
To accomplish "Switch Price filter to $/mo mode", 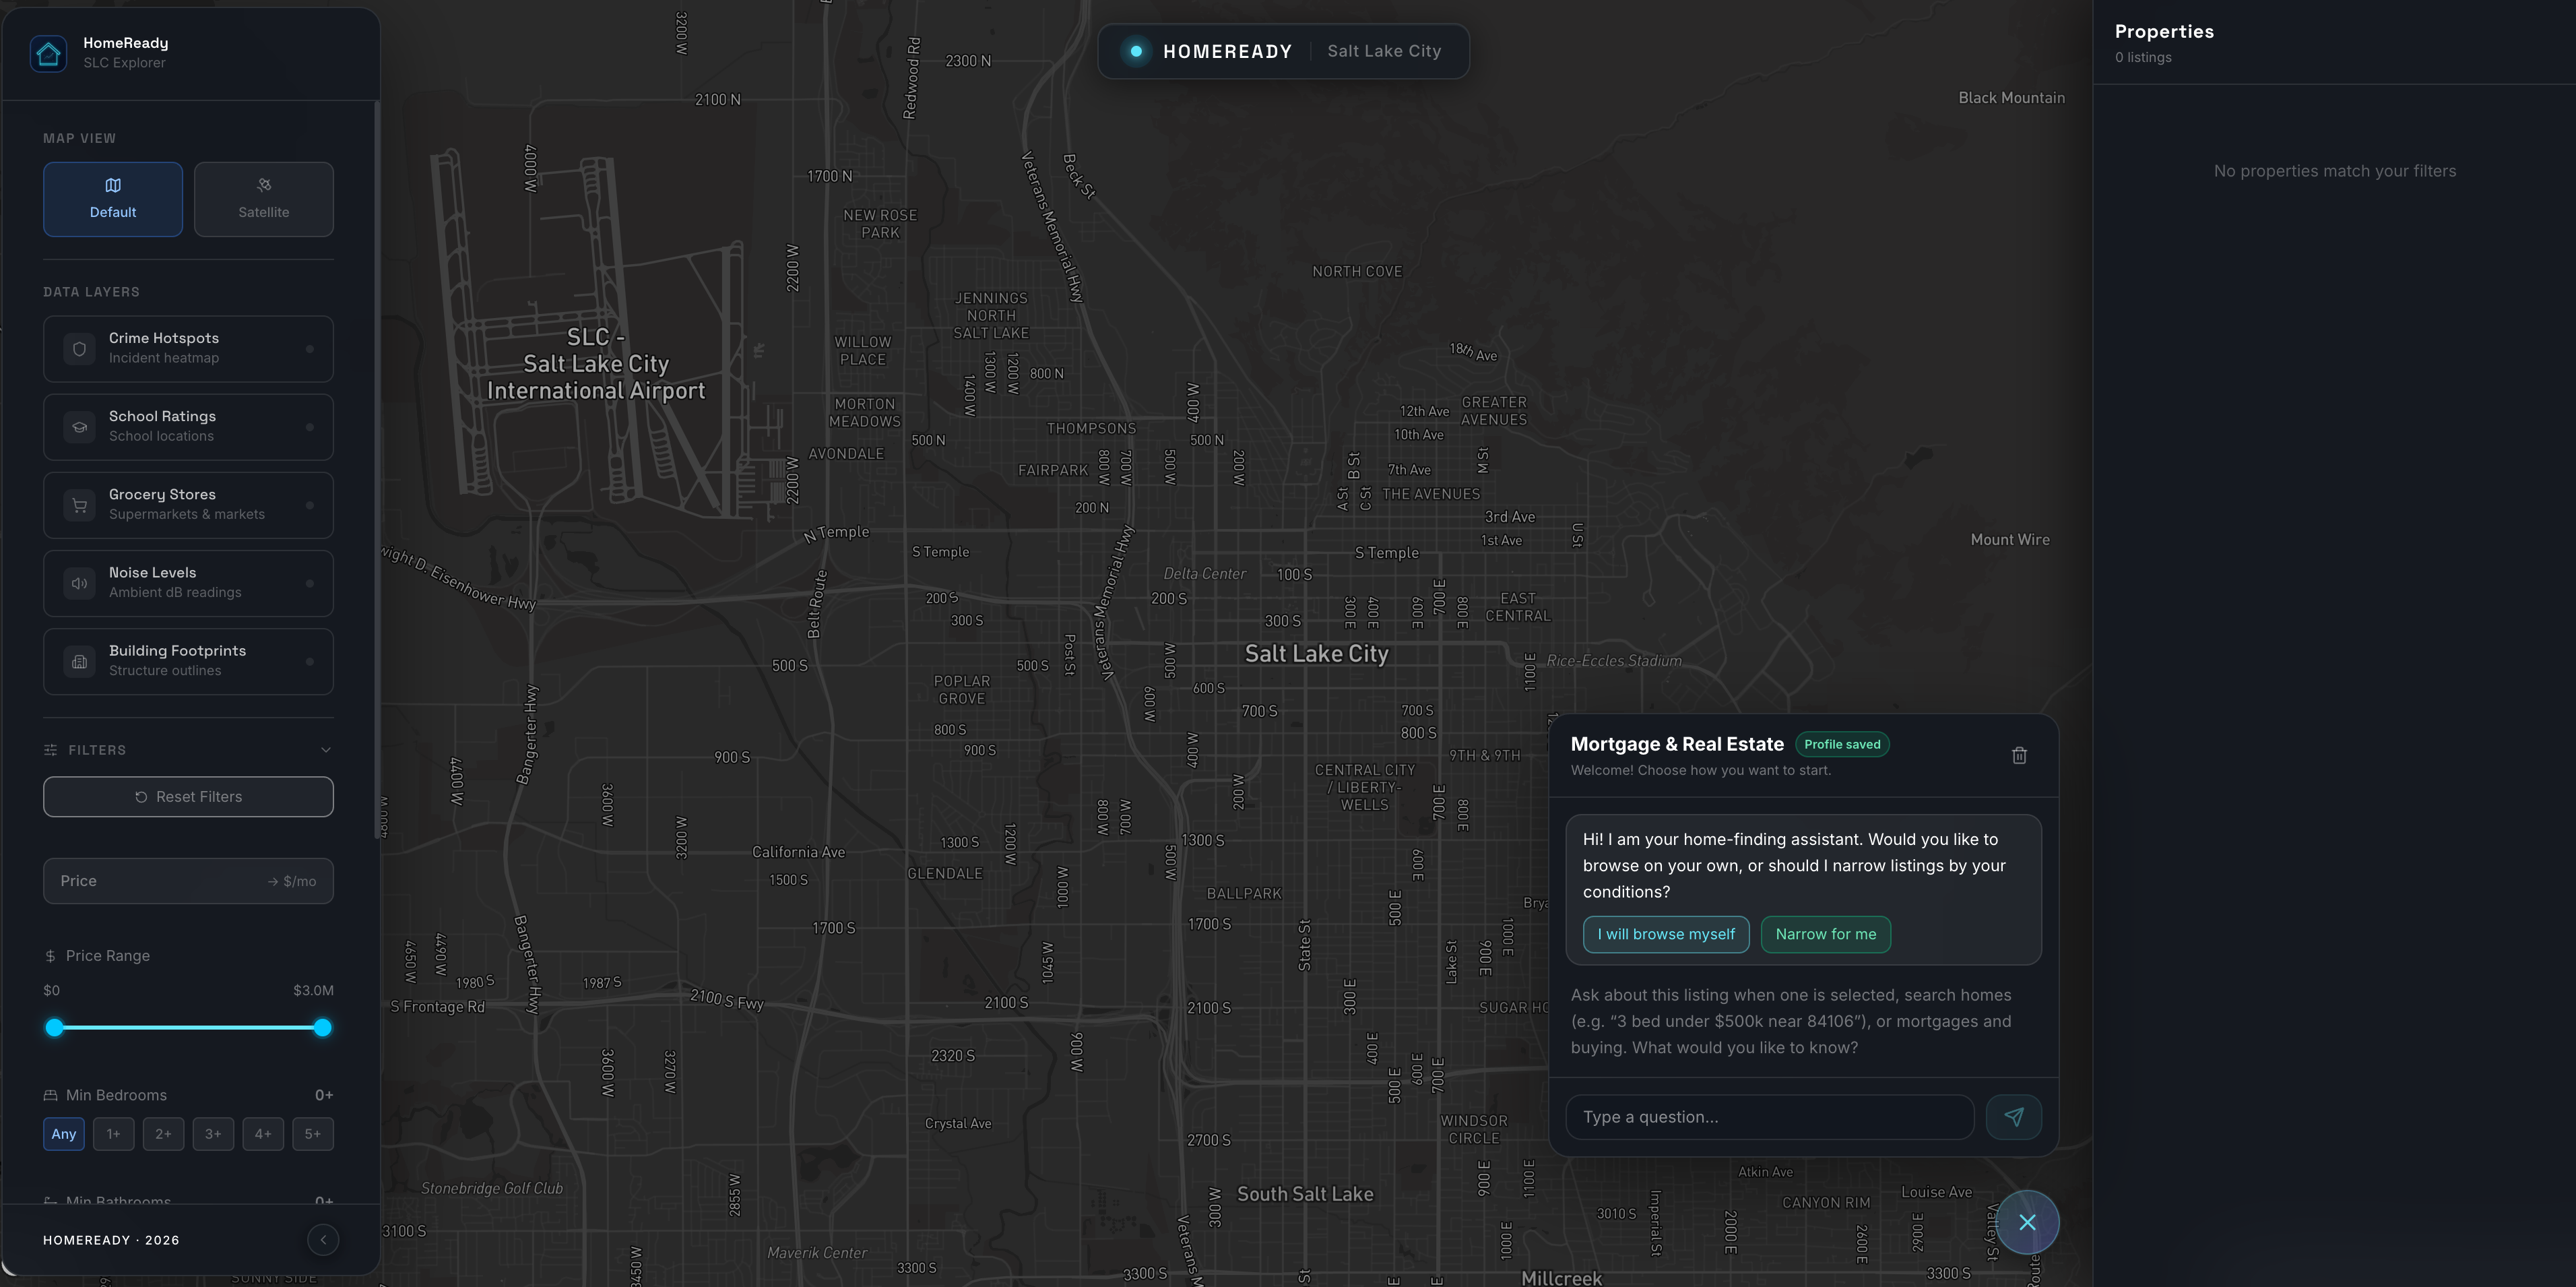I will (292, 881).
